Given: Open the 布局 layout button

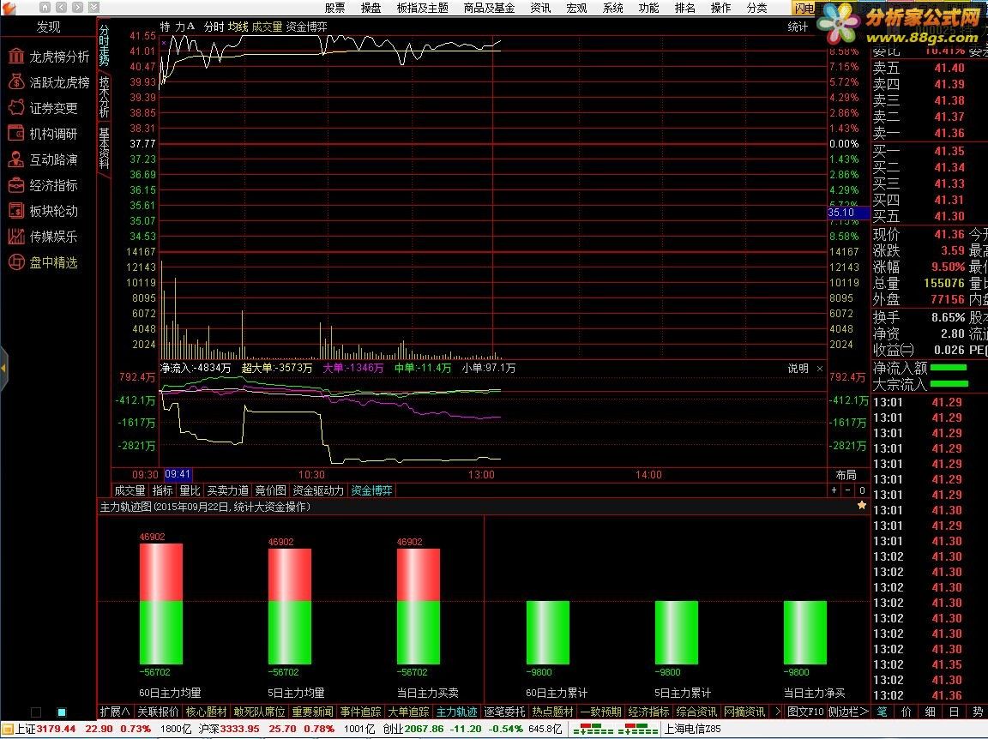Looking at the screenshot, I should 846,474.
